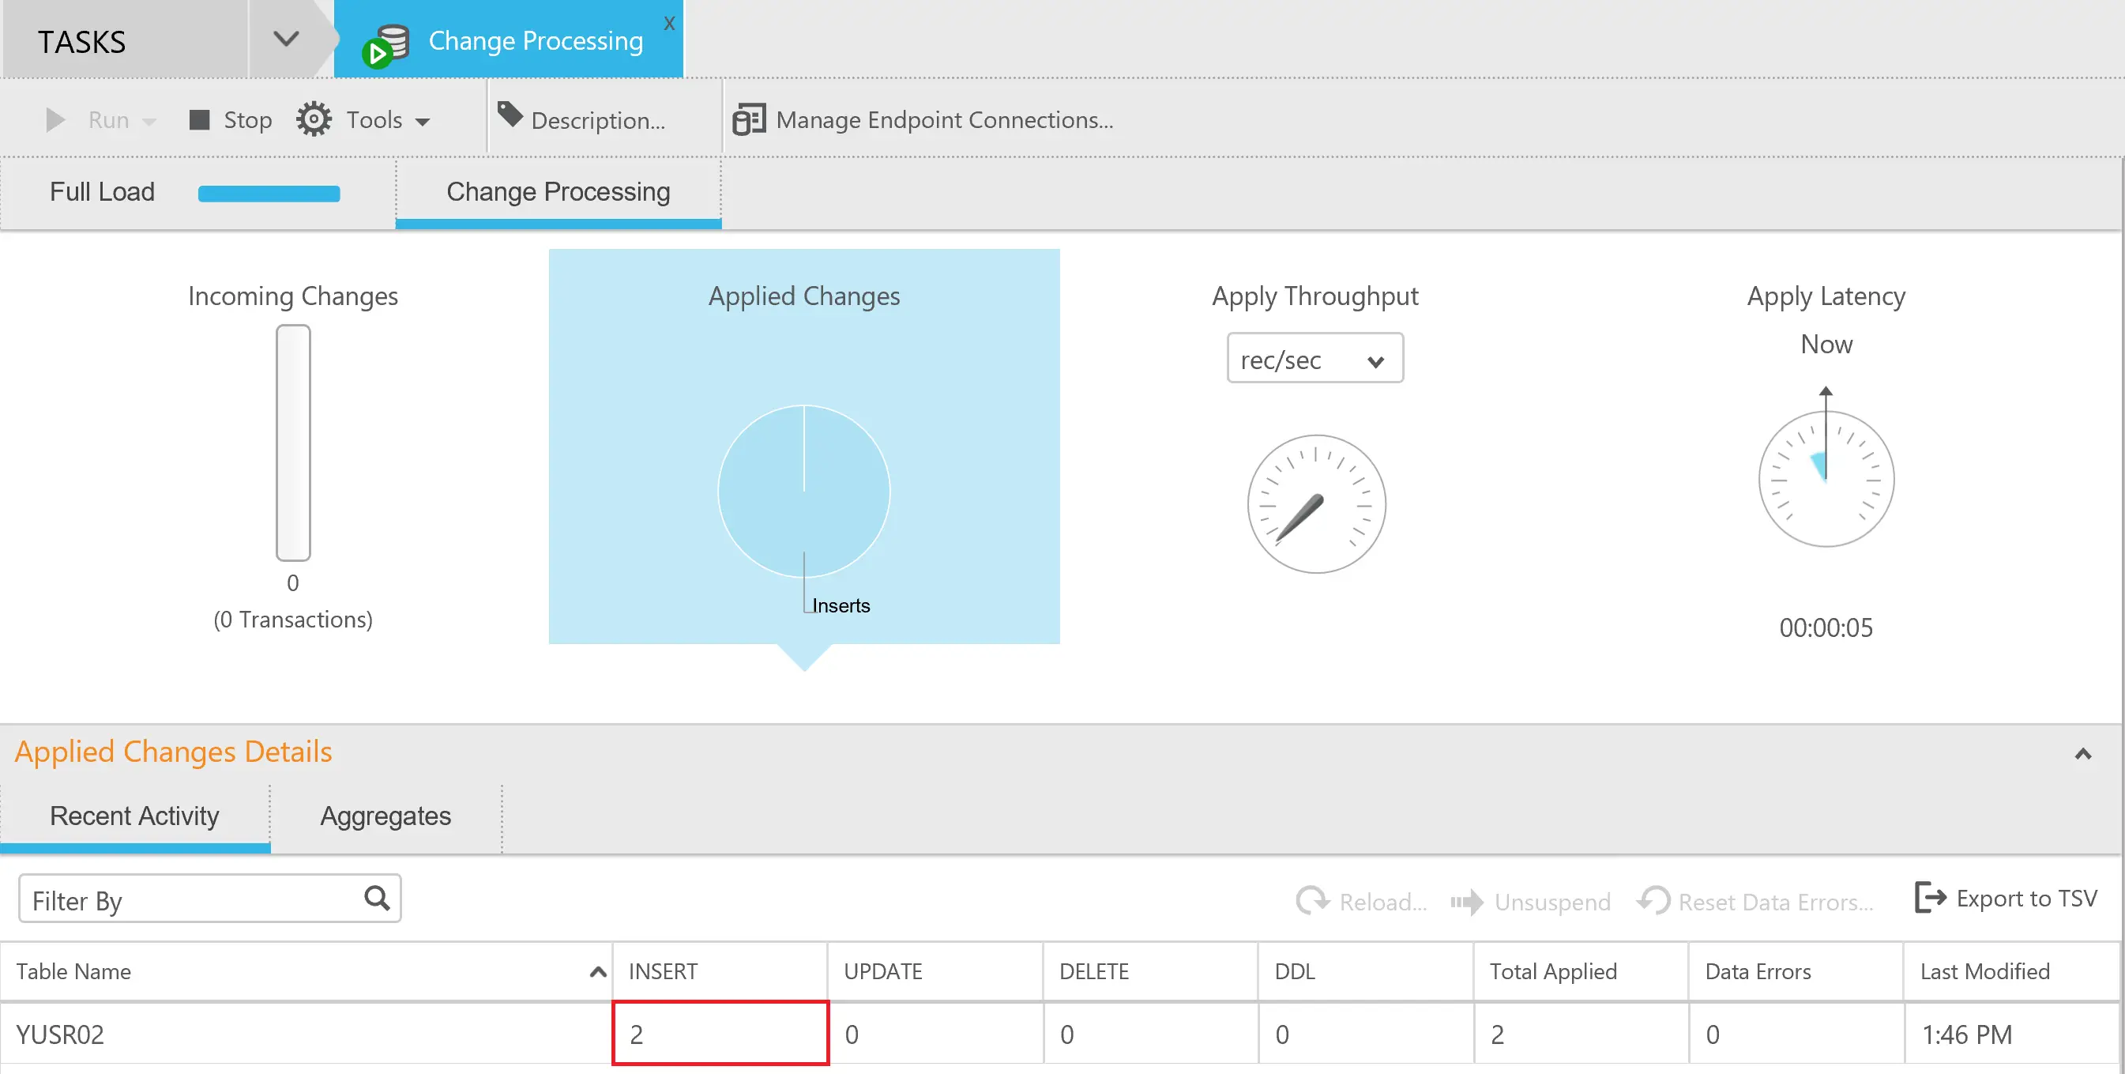This screenshot has height=1074, width=2125.
Task: Click the Export to TSV icon
Action: [1931, 897]
